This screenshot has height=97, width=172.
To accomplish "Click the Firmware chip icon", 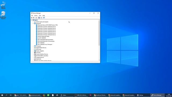I will tap(35, 53).
